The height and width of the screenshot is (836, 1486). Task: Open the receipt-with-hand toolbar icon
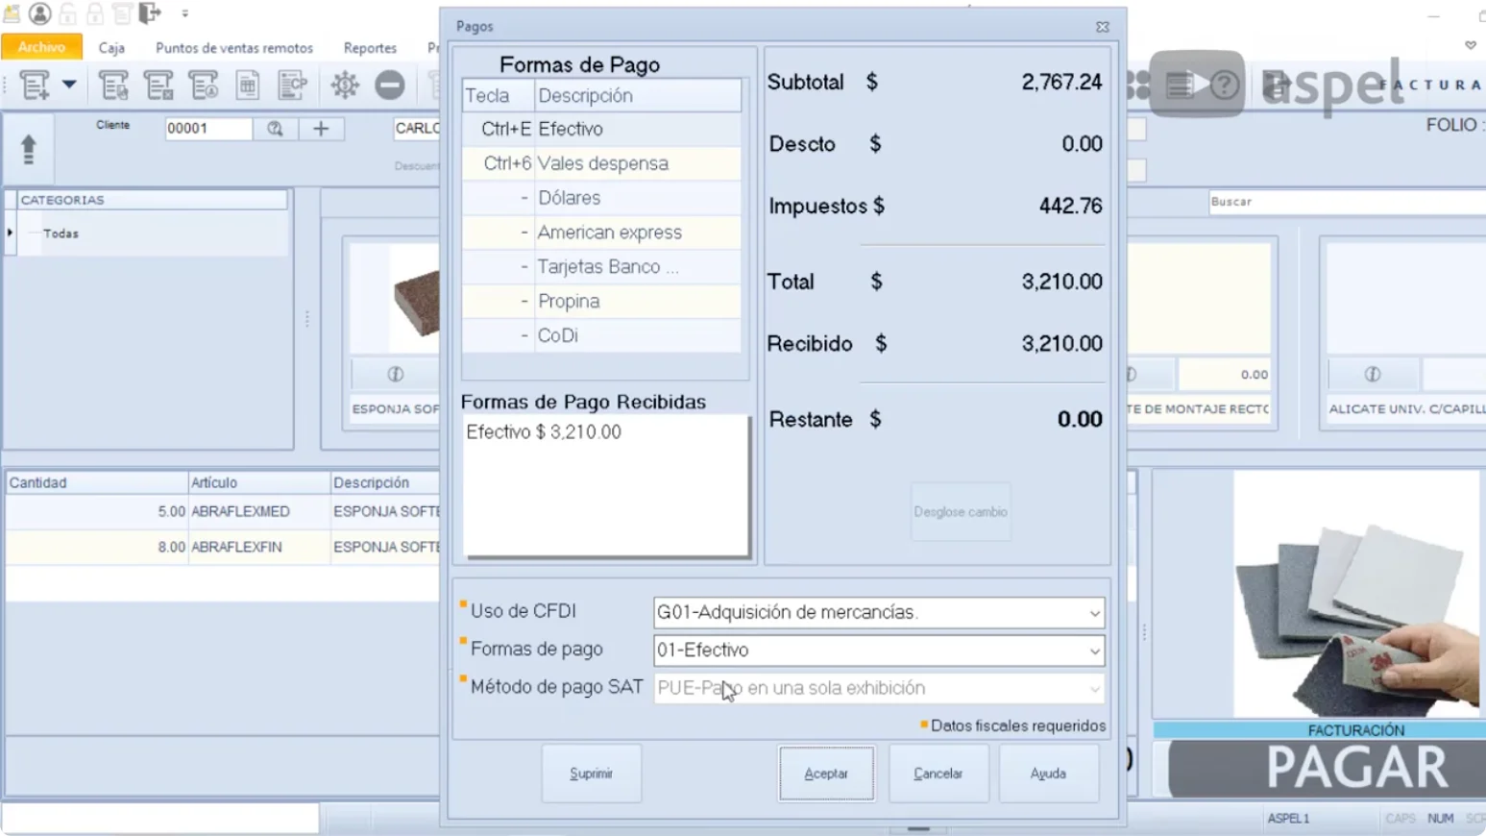[113, 86]
